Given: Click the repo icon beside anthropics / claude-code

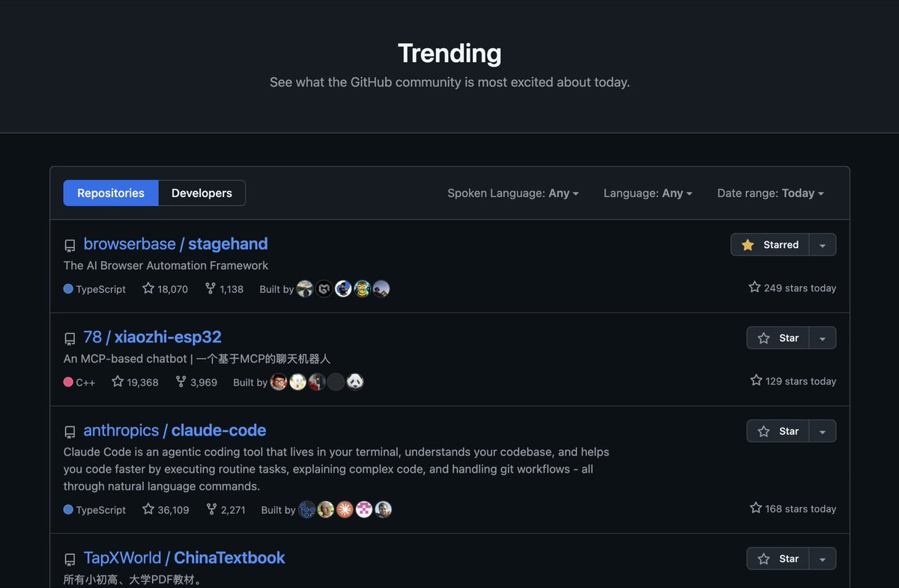Looking at the screenshot, I should click(70, 432).
